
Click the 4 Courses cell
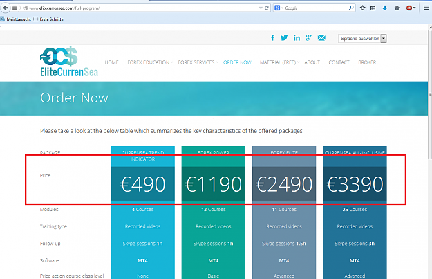pyautogui.click(x=142, y=210)
